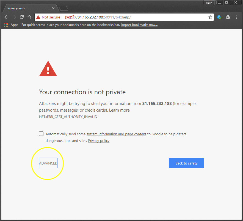The height and width of the screenshot is (221, 243).
Task: Bookmark this page with the star
Action: [x=210, y=17]
